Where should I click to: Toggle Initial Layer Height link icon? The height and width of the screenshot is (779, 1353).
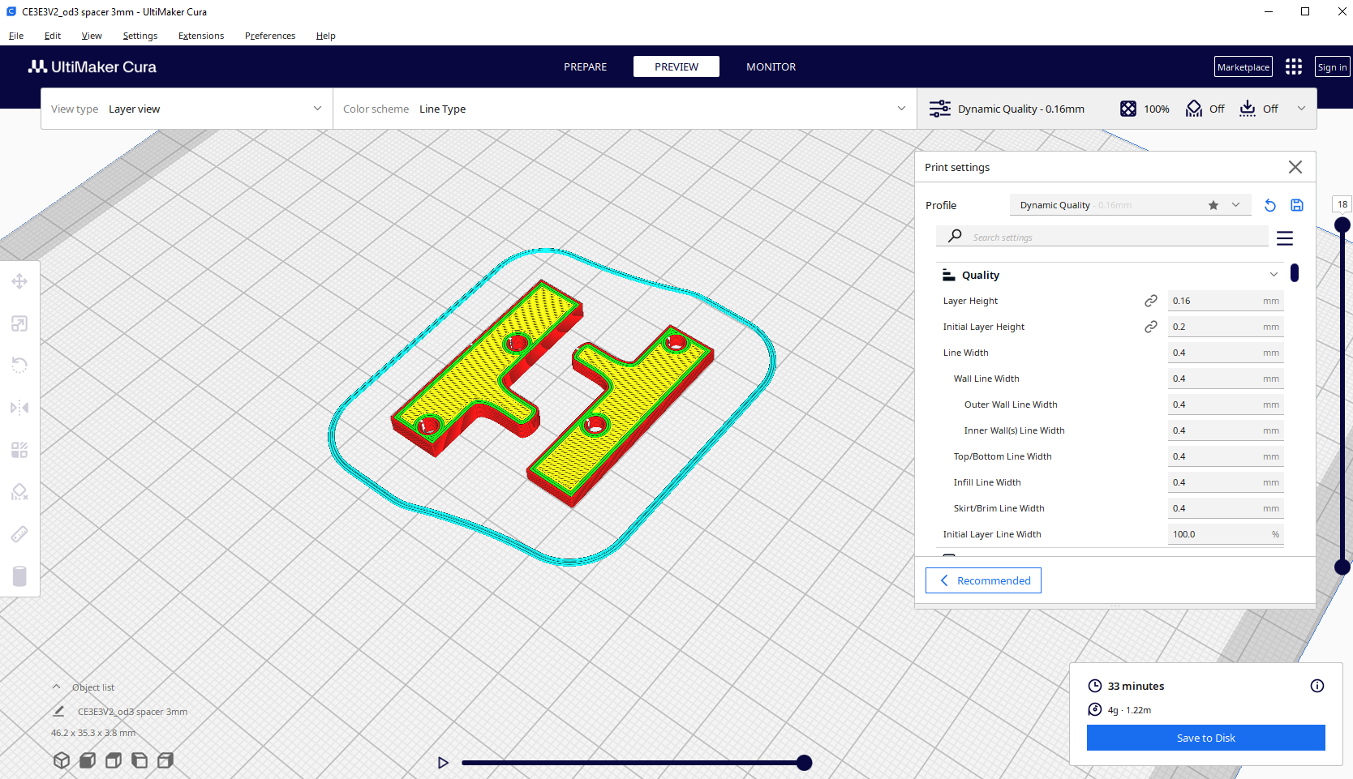pyautogui.click(x=1151, y=327)
